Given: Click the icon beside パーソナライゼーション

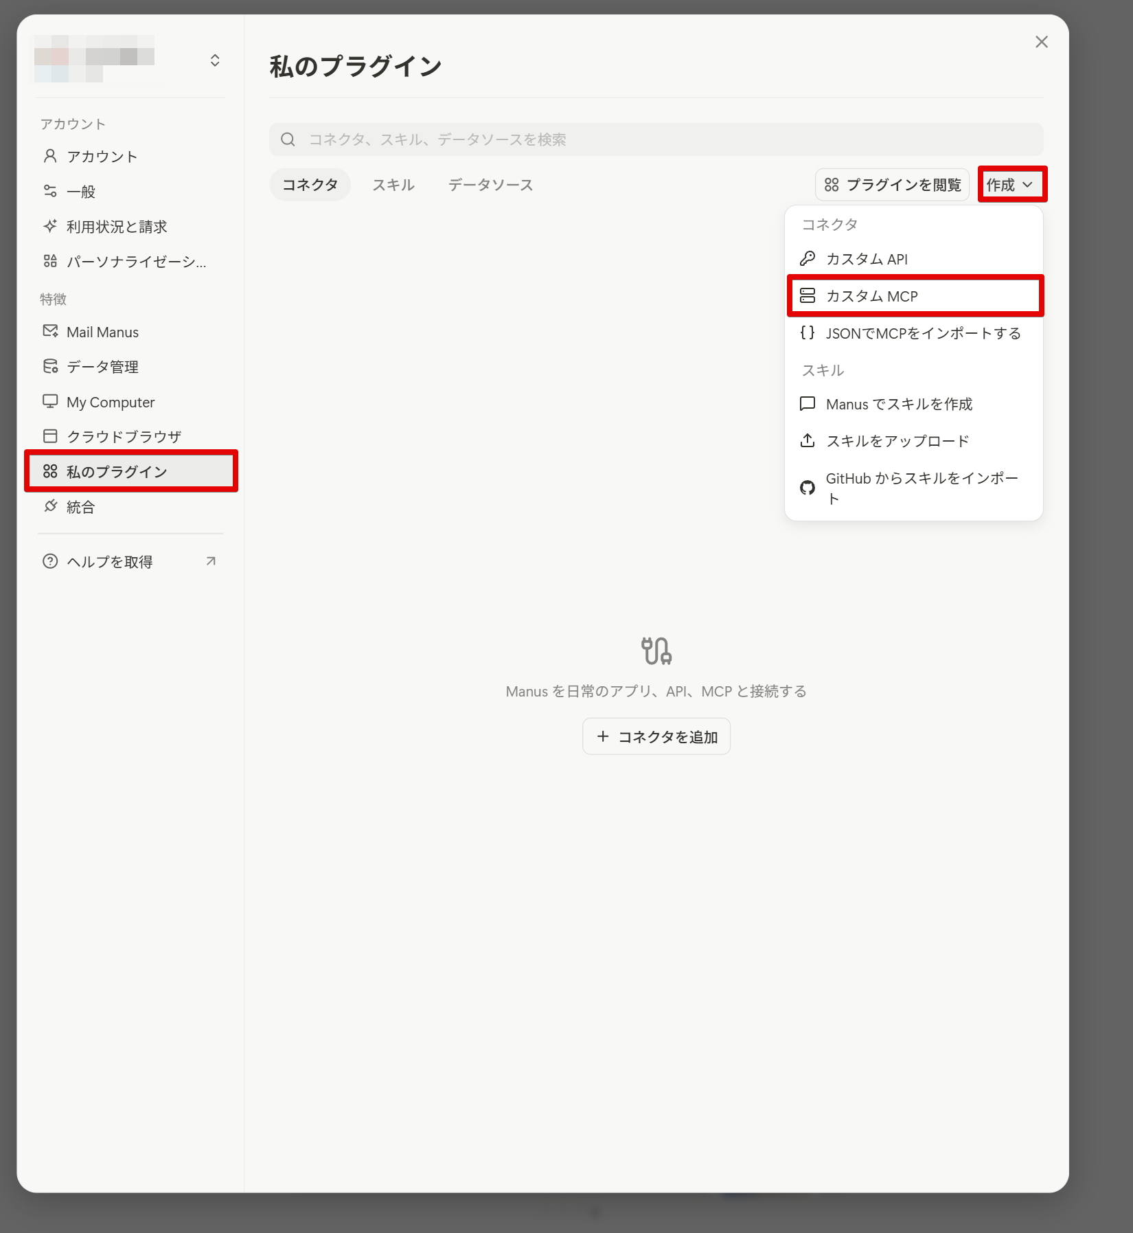Looking at the screenshot, I should tap(50, 261).
